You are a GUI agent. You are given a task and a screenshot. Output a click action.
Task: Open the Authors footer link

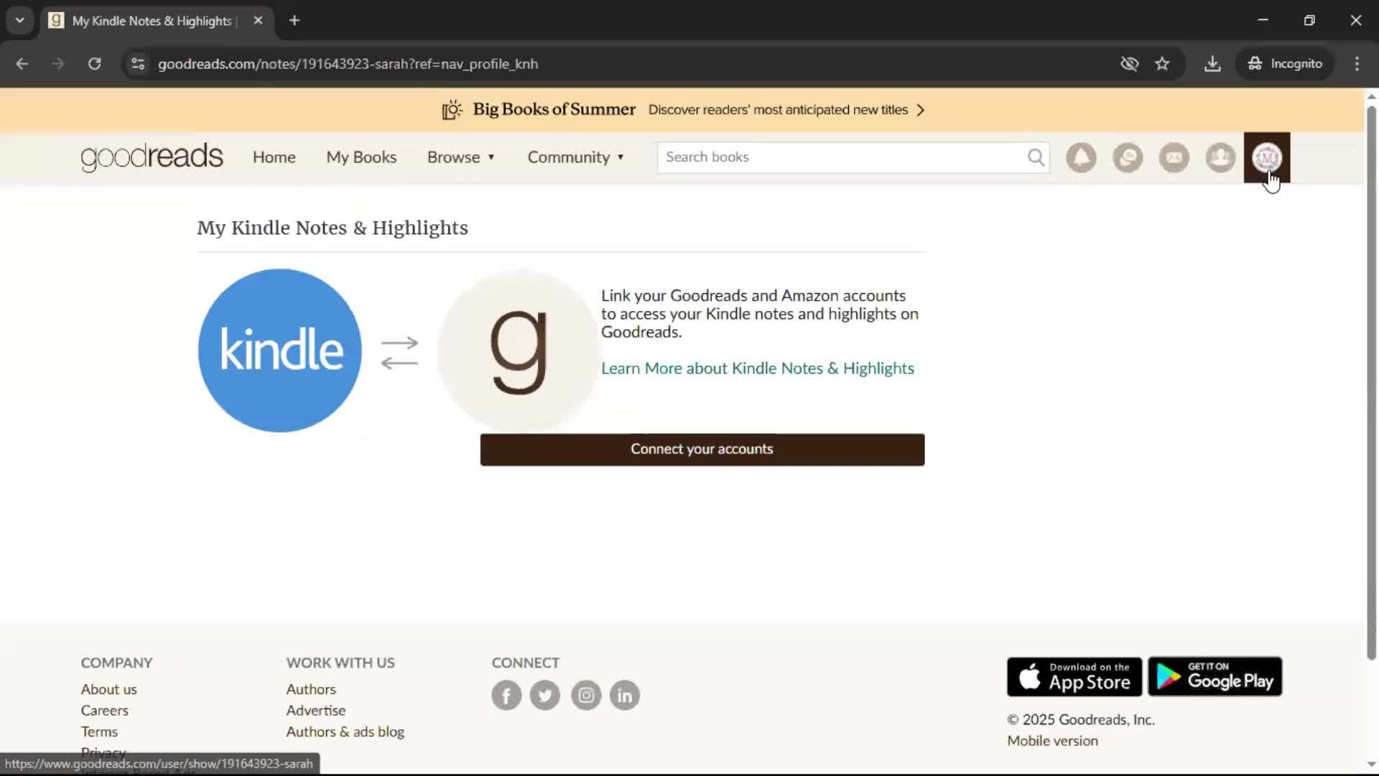click(x=311, y=689)
